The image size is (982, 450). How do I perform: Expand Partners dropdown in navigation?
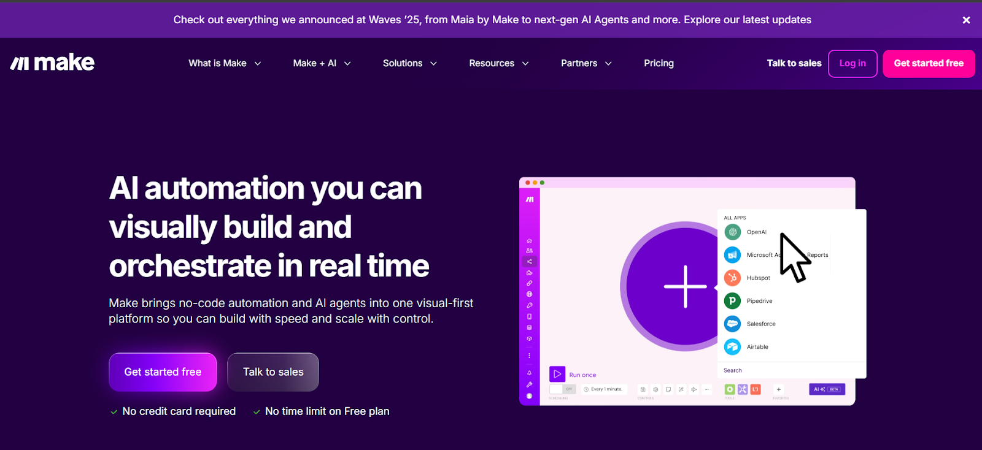coord(586,63)
